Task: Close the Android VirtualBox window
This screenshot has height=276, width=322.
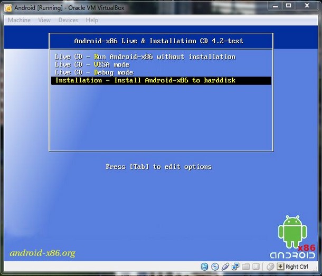Action: 307,6
